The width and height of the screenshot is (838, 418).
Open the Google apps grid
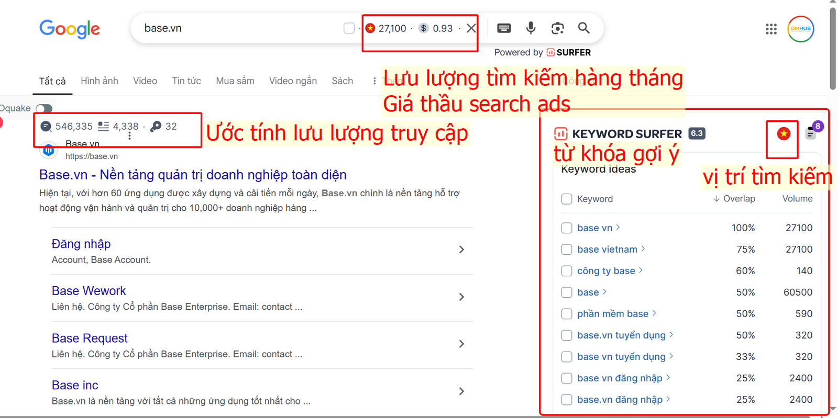(x=771, y=29)
